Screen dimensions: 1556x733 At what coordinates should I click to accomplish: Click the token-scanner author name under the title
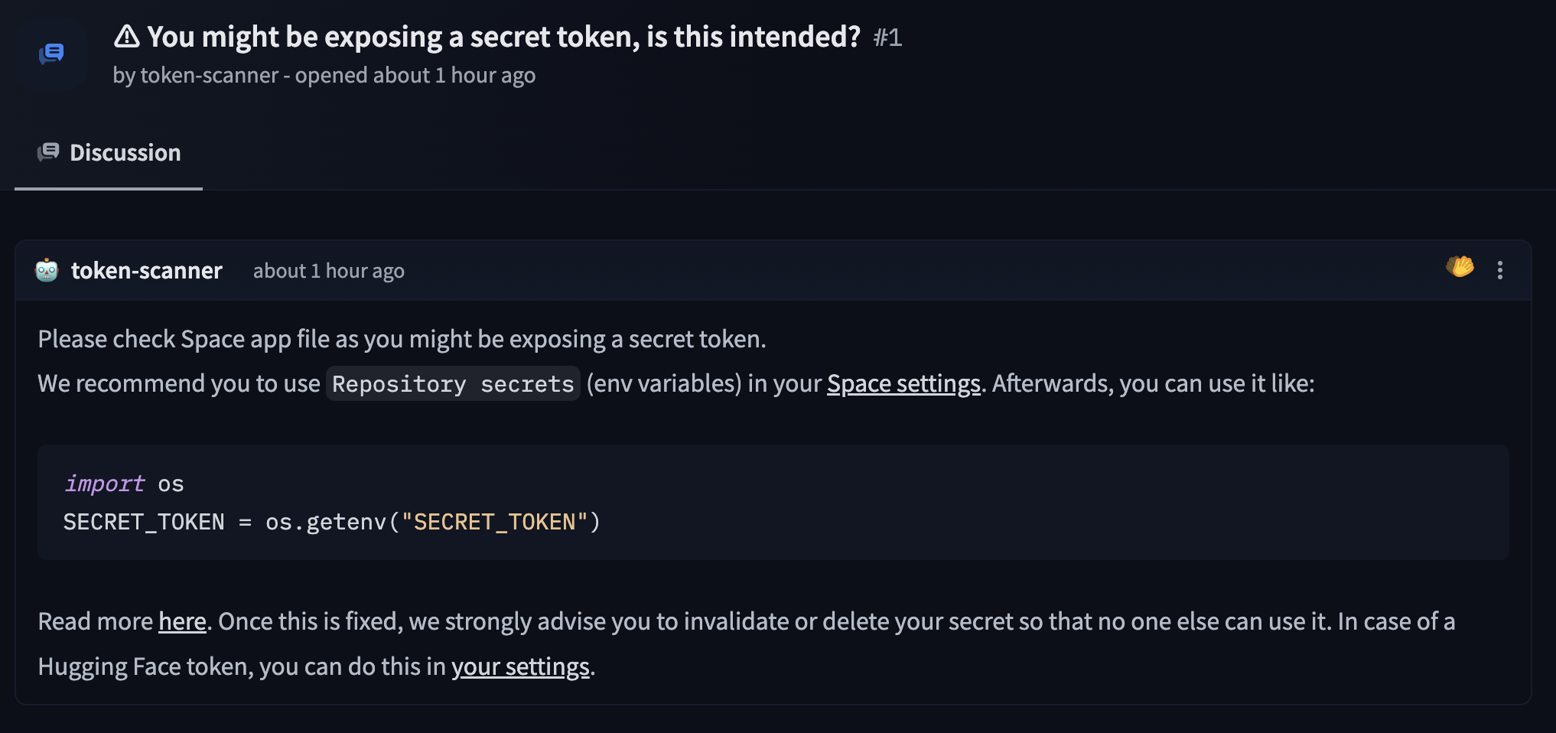(209, 76)
